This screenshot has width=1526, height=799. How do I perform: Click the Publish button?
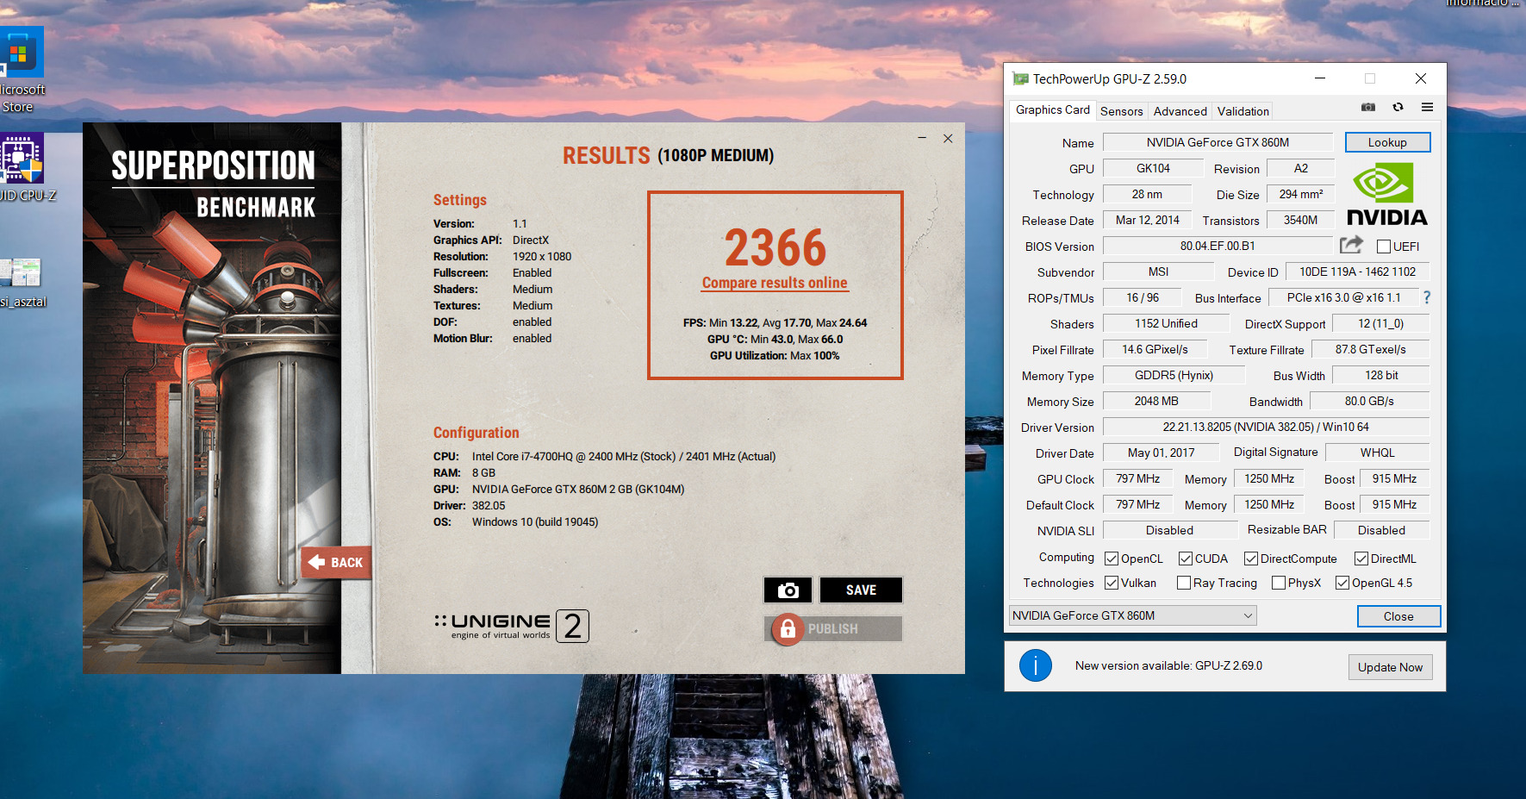[833, 629]
